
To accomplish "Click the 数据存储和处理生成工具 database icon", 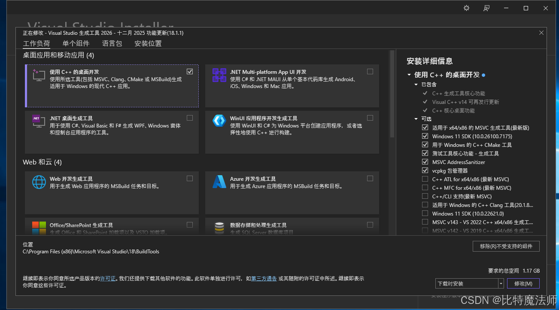I will [x=219, y=228].
